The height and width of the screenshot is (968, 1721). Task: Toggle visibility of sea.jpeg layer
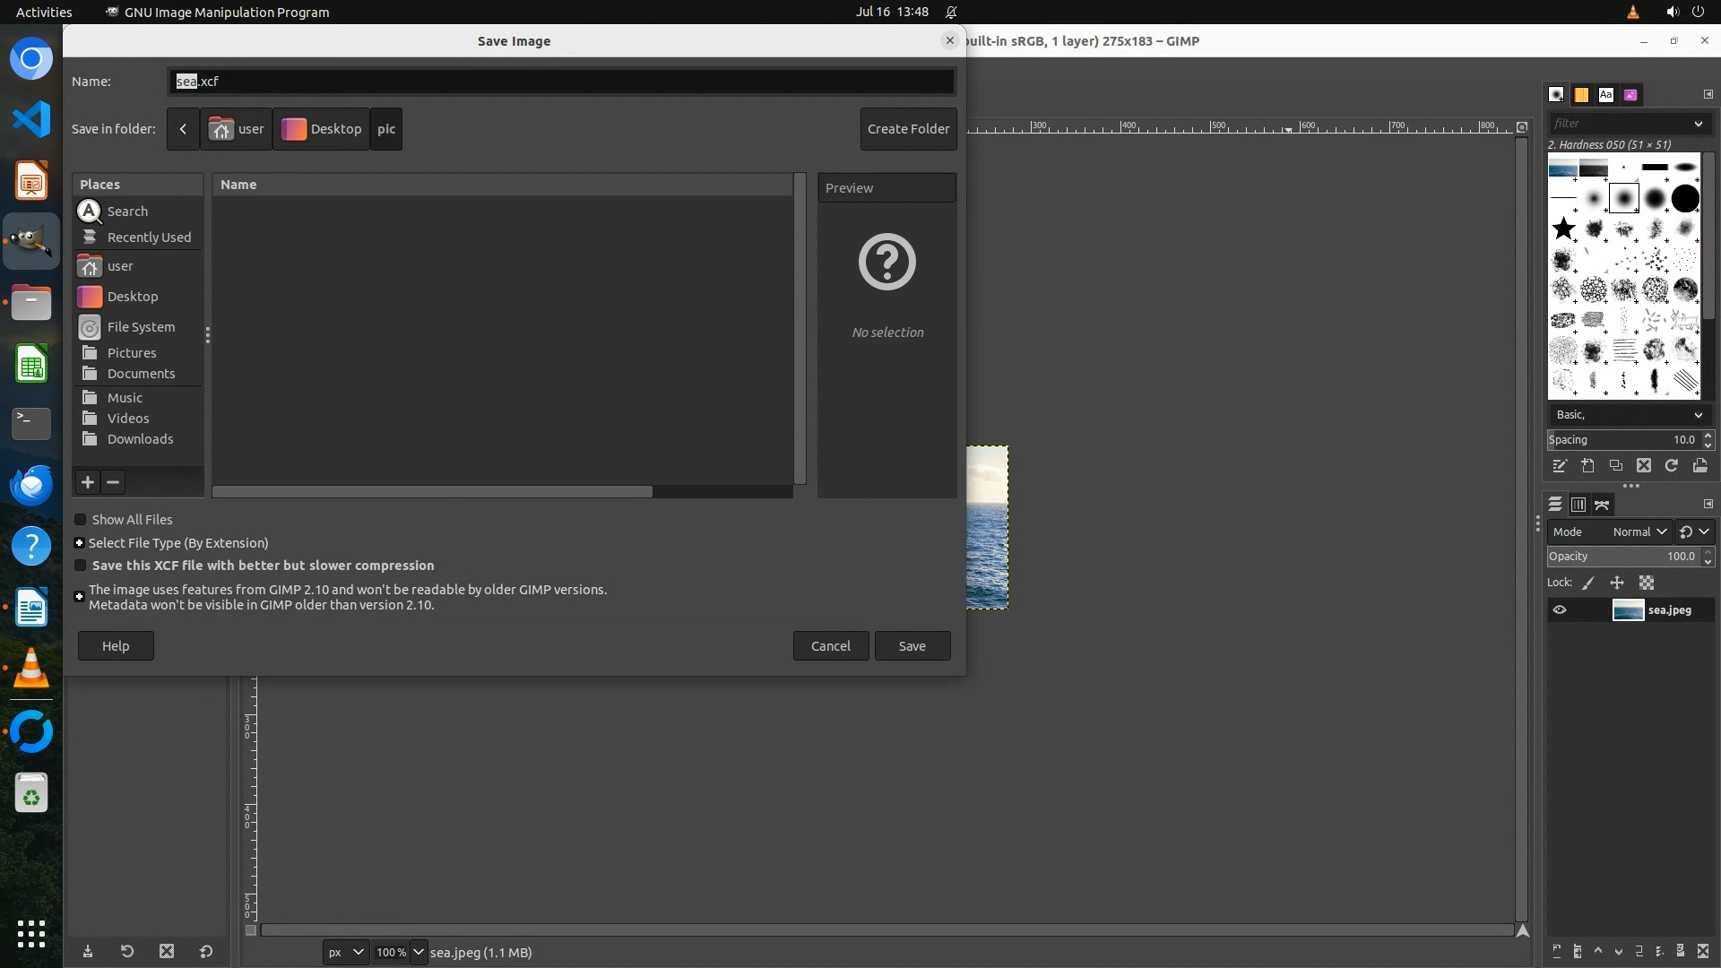click(1560, 610)
